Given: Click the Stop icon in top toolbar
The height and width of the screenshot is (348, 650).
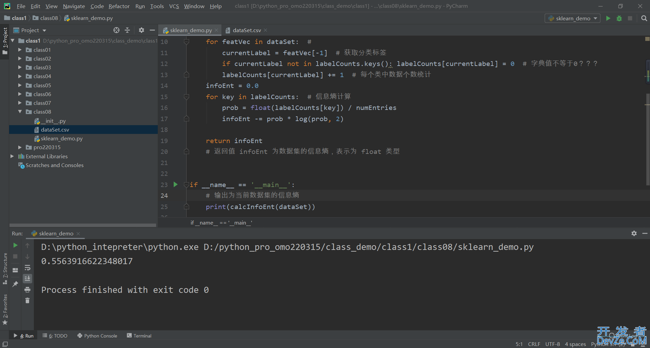Looking at the screenshot, I should point(630,18).
